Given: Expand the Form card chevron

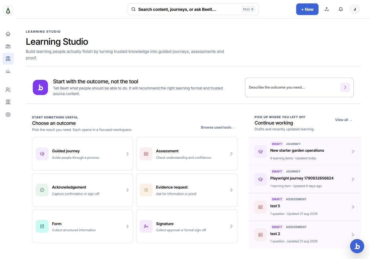Looking at the screenshot, I should [x=128, y=226].
